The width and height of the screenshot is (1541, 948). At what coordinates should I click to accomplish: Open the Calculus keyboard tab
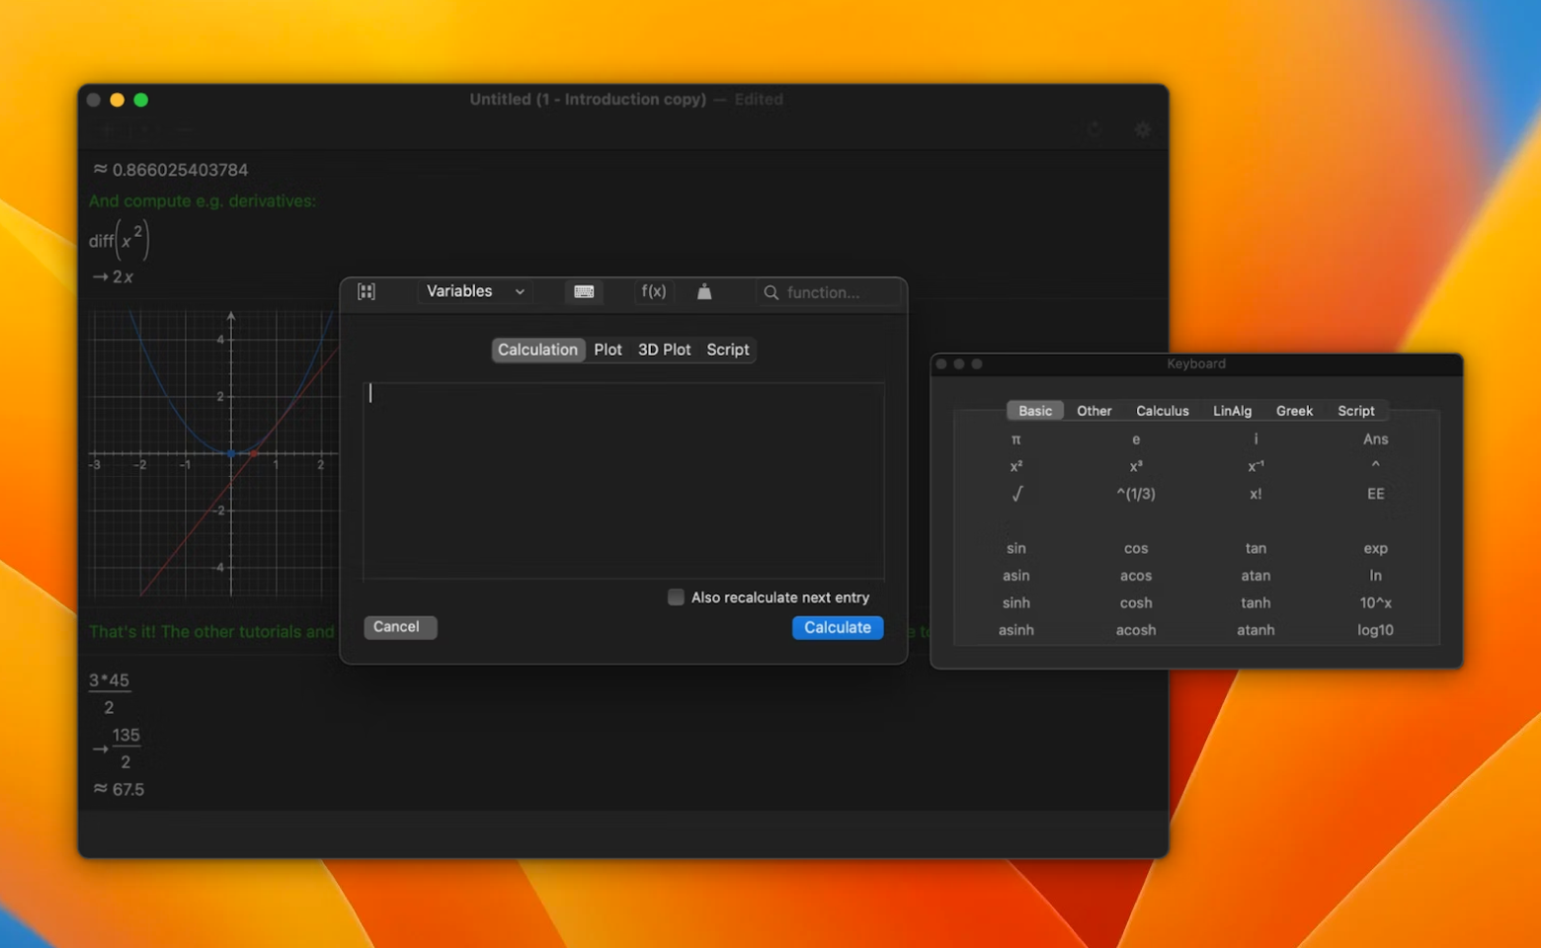click(x=1162, y=410)
